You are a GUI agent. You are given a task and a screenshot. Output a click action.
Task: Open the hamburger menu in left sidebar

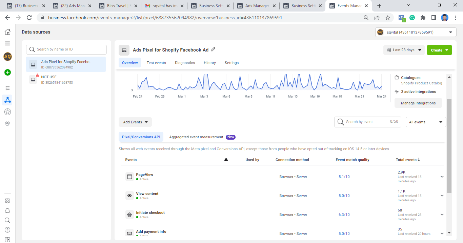(x=7, y=43)
